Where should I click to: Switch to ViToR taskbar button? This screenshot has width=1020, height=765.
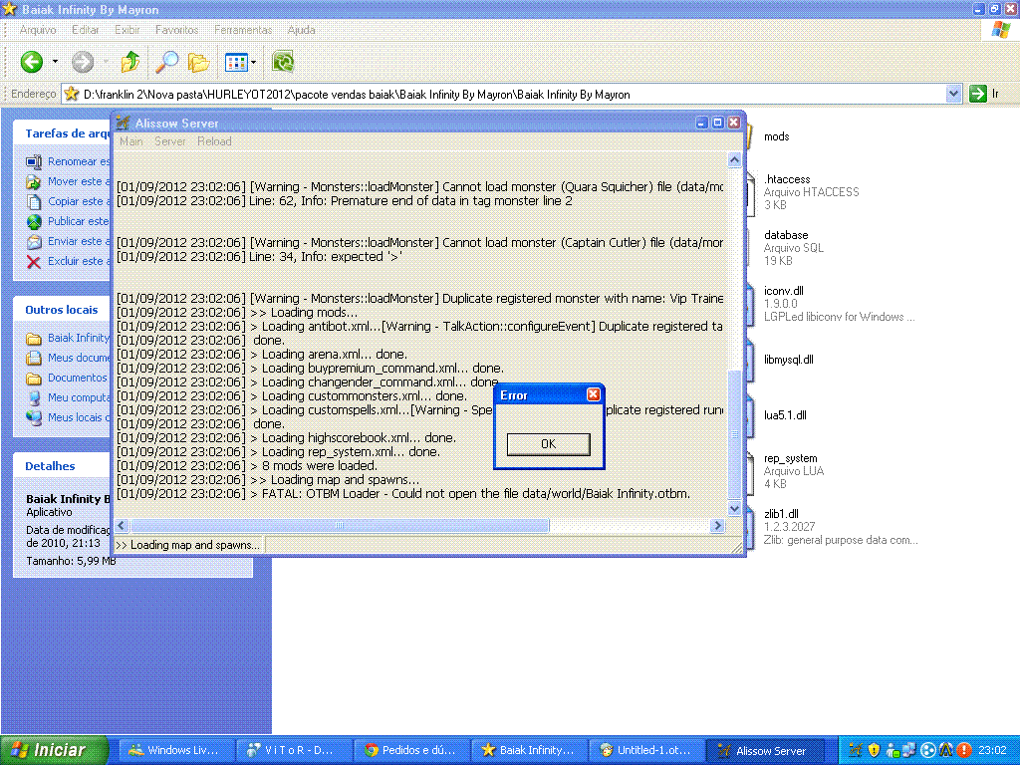(x=293, y=750)
